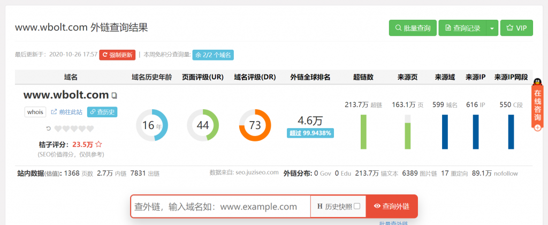
Task: Open the 批量查外链 link below search
Action: (x=393, y=223)
